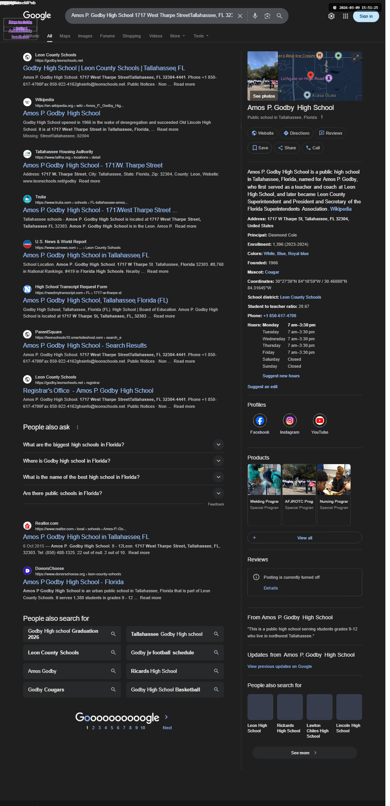Expand 'What is the name of the best high school'
This screenshot has width=390, height=806.
[x=123, y=477]
